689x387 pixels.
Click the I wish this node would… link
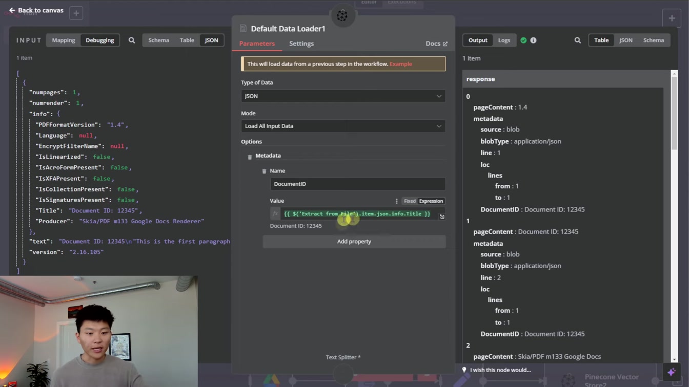[x=500, y=370]
